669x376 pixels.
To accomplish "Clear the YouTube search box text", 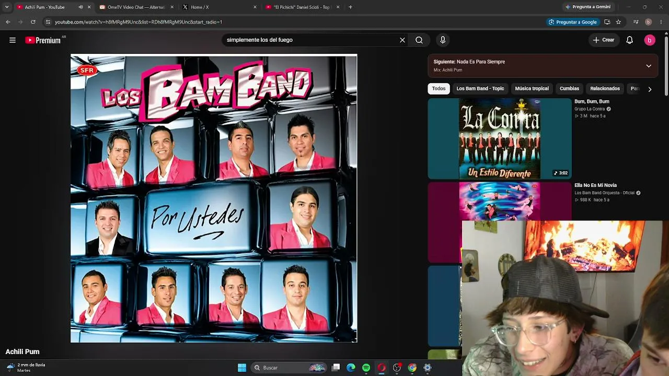I will [402, 40].
